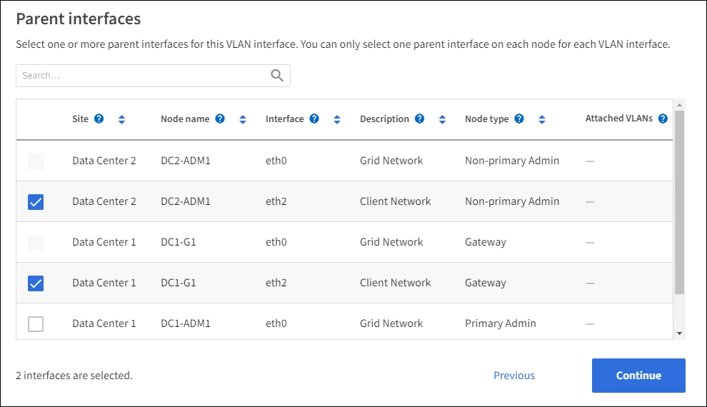This screenshot has height=407, width=707.
Task: Go back with the Previous link
Action: coord(513,376)
